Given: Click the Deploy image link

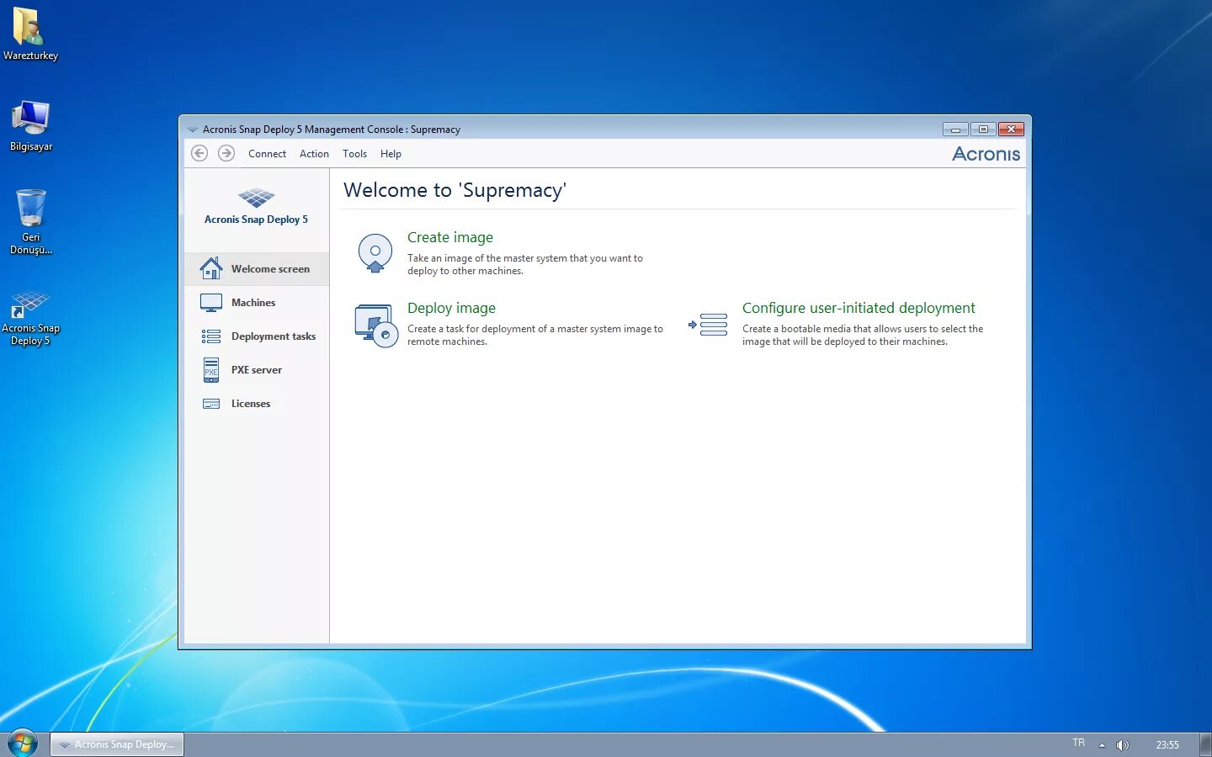Looking at the screenshot, I should pyautogui.click(x=451, y=308).
